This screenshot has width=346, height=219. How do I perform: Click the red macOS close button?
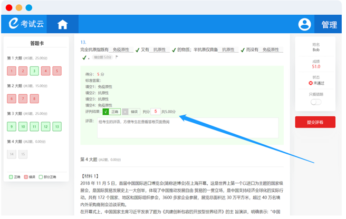click(x=9, y=8)
